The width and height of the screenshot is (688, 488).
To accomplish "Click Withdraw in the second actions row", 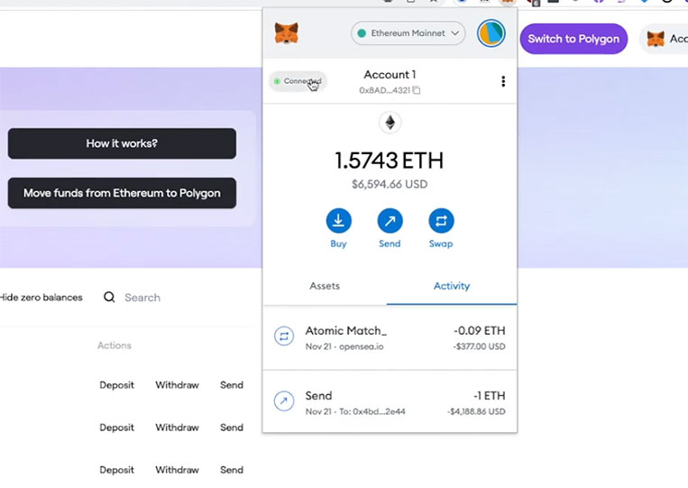I will [177, 428].
